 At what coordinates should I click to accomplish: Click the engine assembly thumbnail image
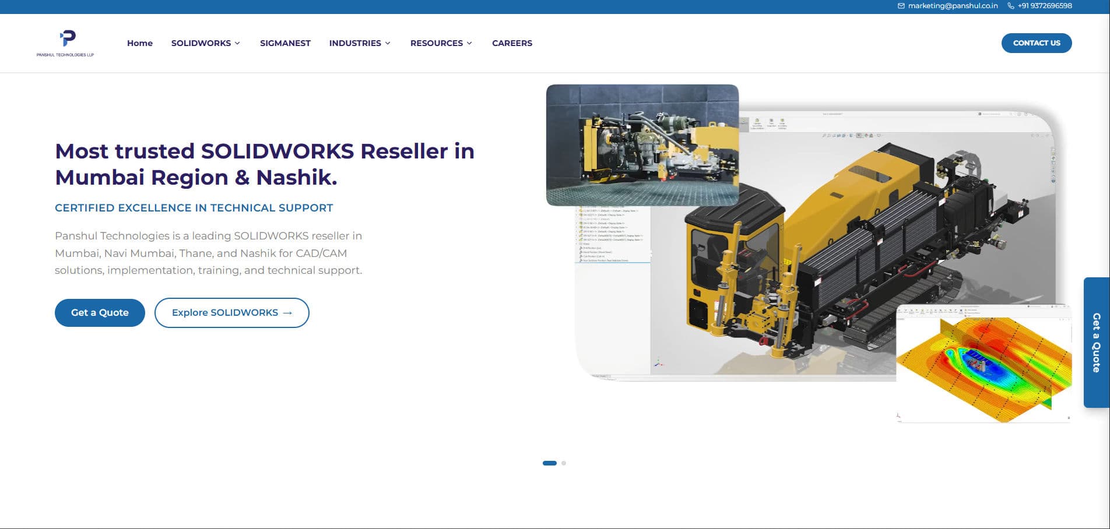[642, 145]
